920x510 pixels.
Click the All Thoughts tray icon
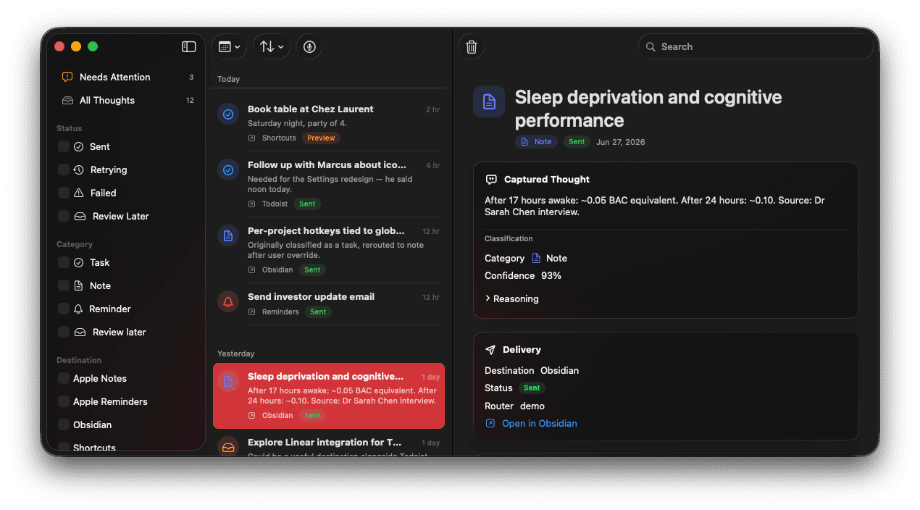coord(67,100)
